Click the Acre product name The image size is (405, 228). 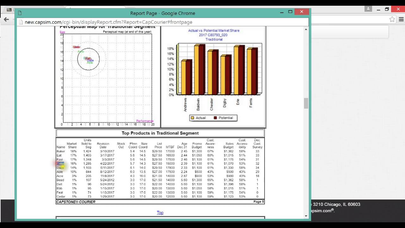point(60,176)
